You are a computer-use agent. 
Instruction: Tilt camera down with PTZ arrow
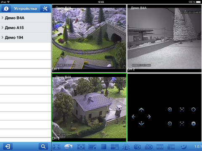pos(141,123)
